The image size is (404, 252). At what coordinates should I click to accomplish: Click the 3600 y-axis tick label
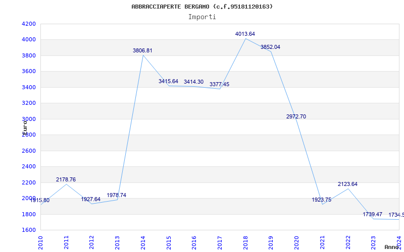click(28, 71)
